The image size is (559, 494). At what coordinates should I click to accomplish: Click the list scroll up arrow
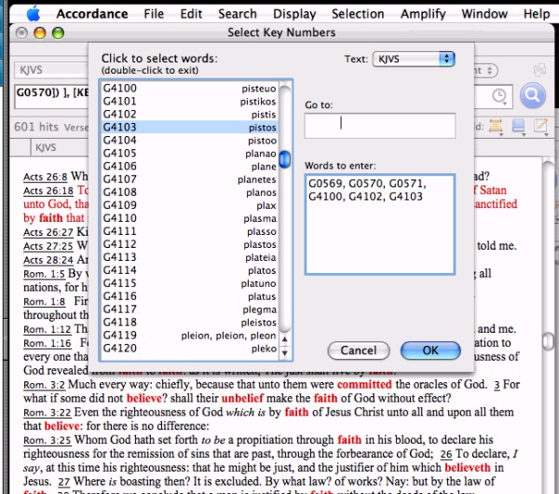(x=284, y=339)
